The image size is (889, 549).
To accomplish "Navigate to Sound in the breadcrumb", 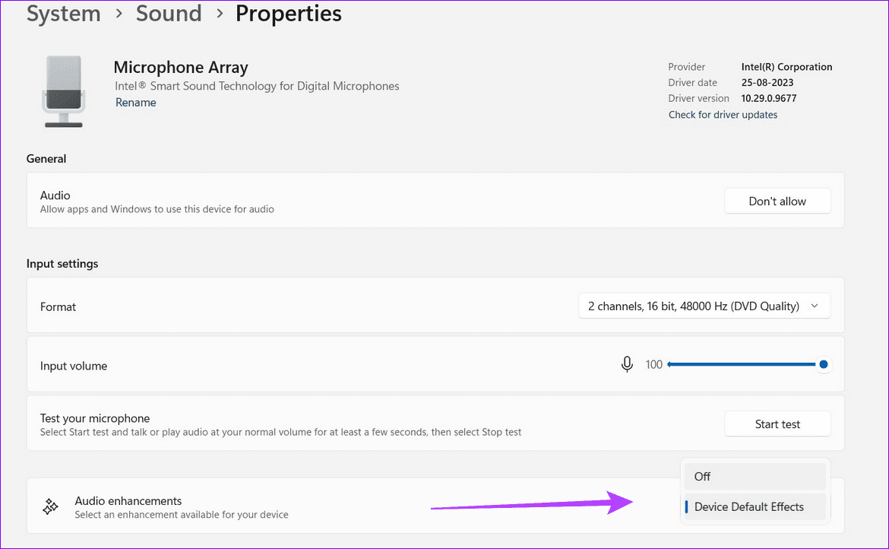I will click(x=169, y=14).
